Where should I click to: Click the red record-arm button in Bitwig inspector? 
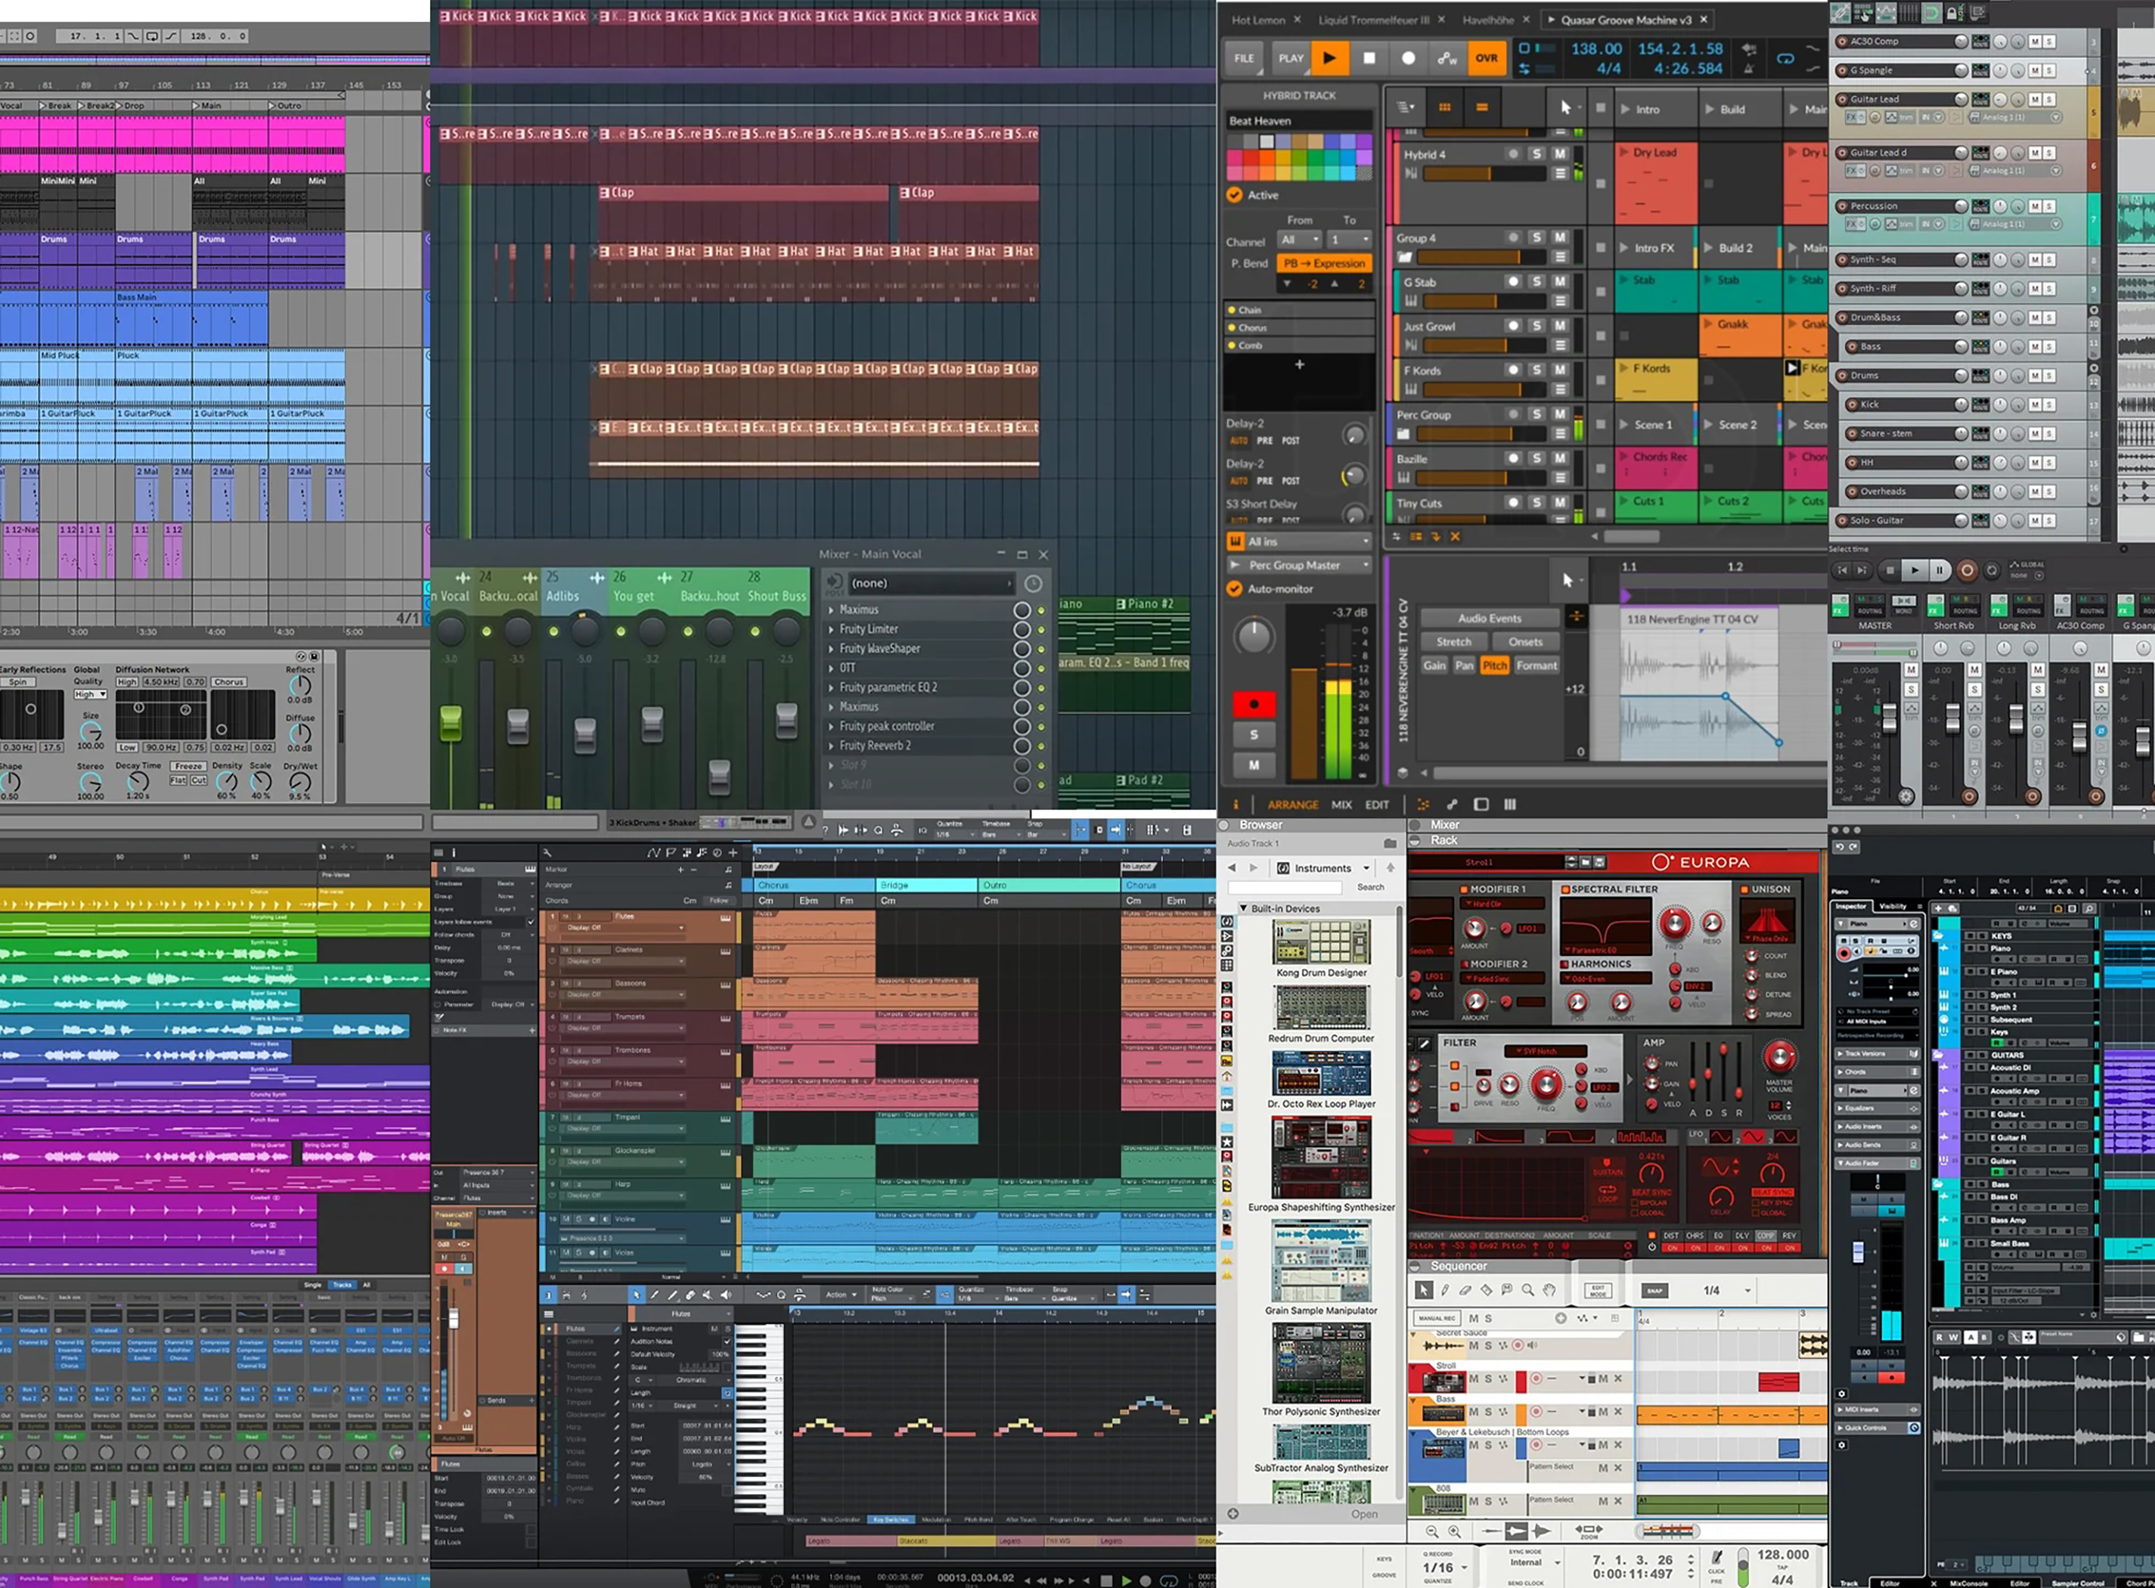(1254, 705)
